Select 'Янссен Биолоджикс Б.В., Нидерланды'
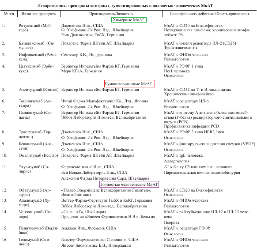 tap(96, 245)
